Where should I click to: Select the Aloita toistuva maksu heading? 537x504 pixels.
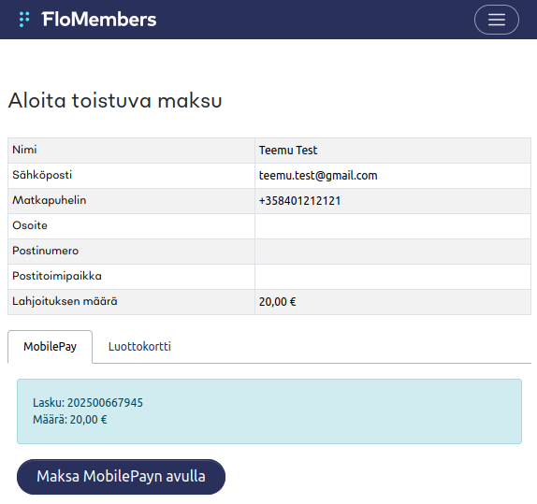[x=115, y=100]
